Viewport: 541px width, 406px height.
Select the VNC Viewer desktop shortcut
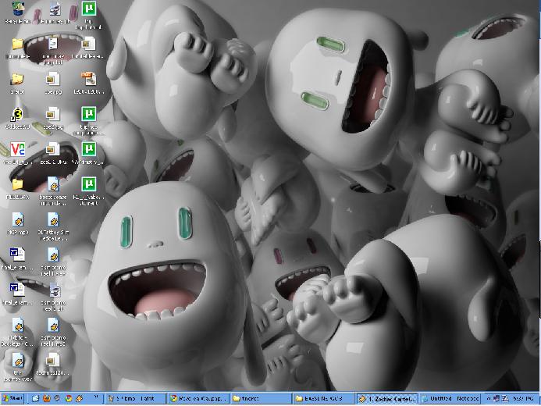pos(18,153)
